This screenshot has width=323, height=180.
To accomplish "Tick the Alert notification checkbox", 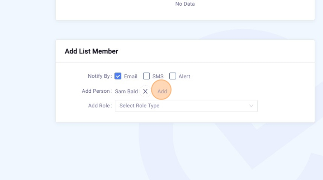I will point(173,76).
